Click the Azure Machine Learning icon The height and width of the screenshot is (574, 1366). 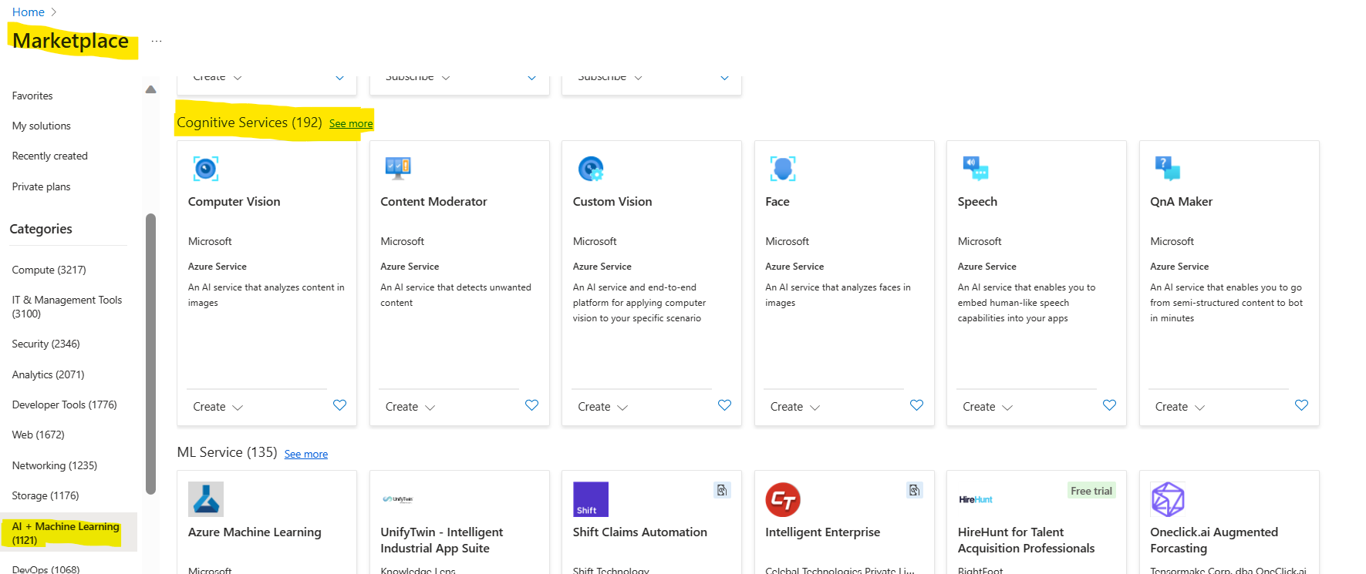click(206, 499)
